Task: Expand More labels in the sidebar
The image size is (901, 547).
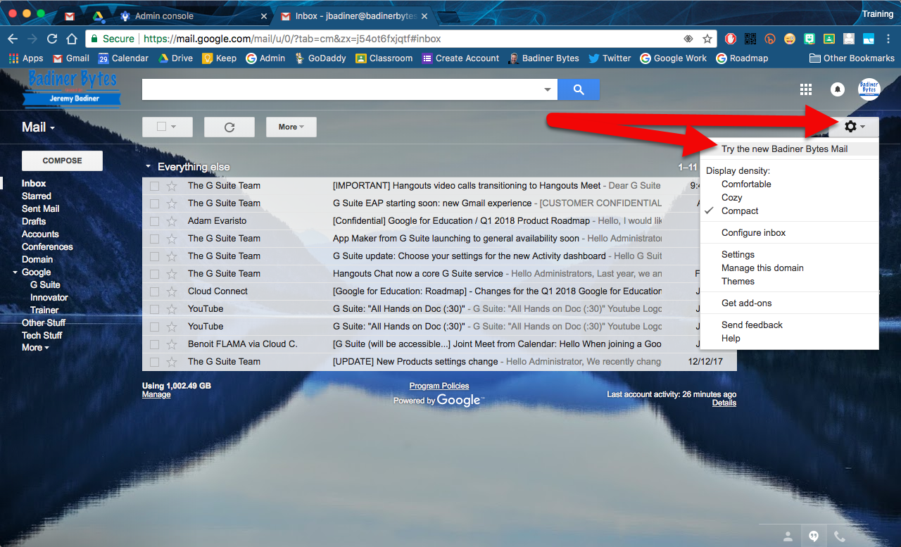Action: point(35,348)
